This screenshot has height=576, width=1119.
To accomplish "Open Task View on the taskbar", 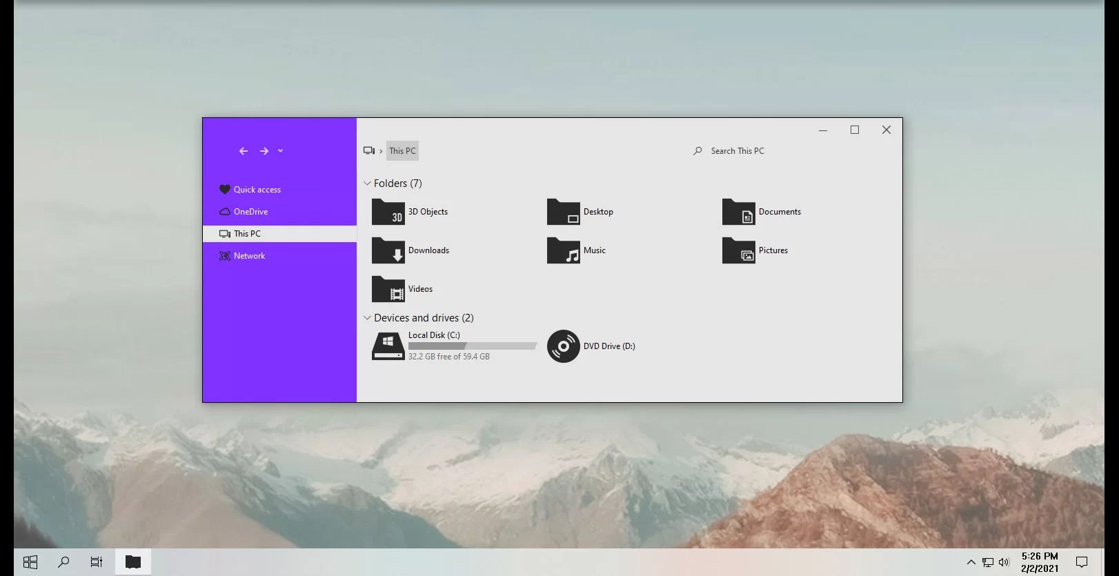I will click(97, 562).
